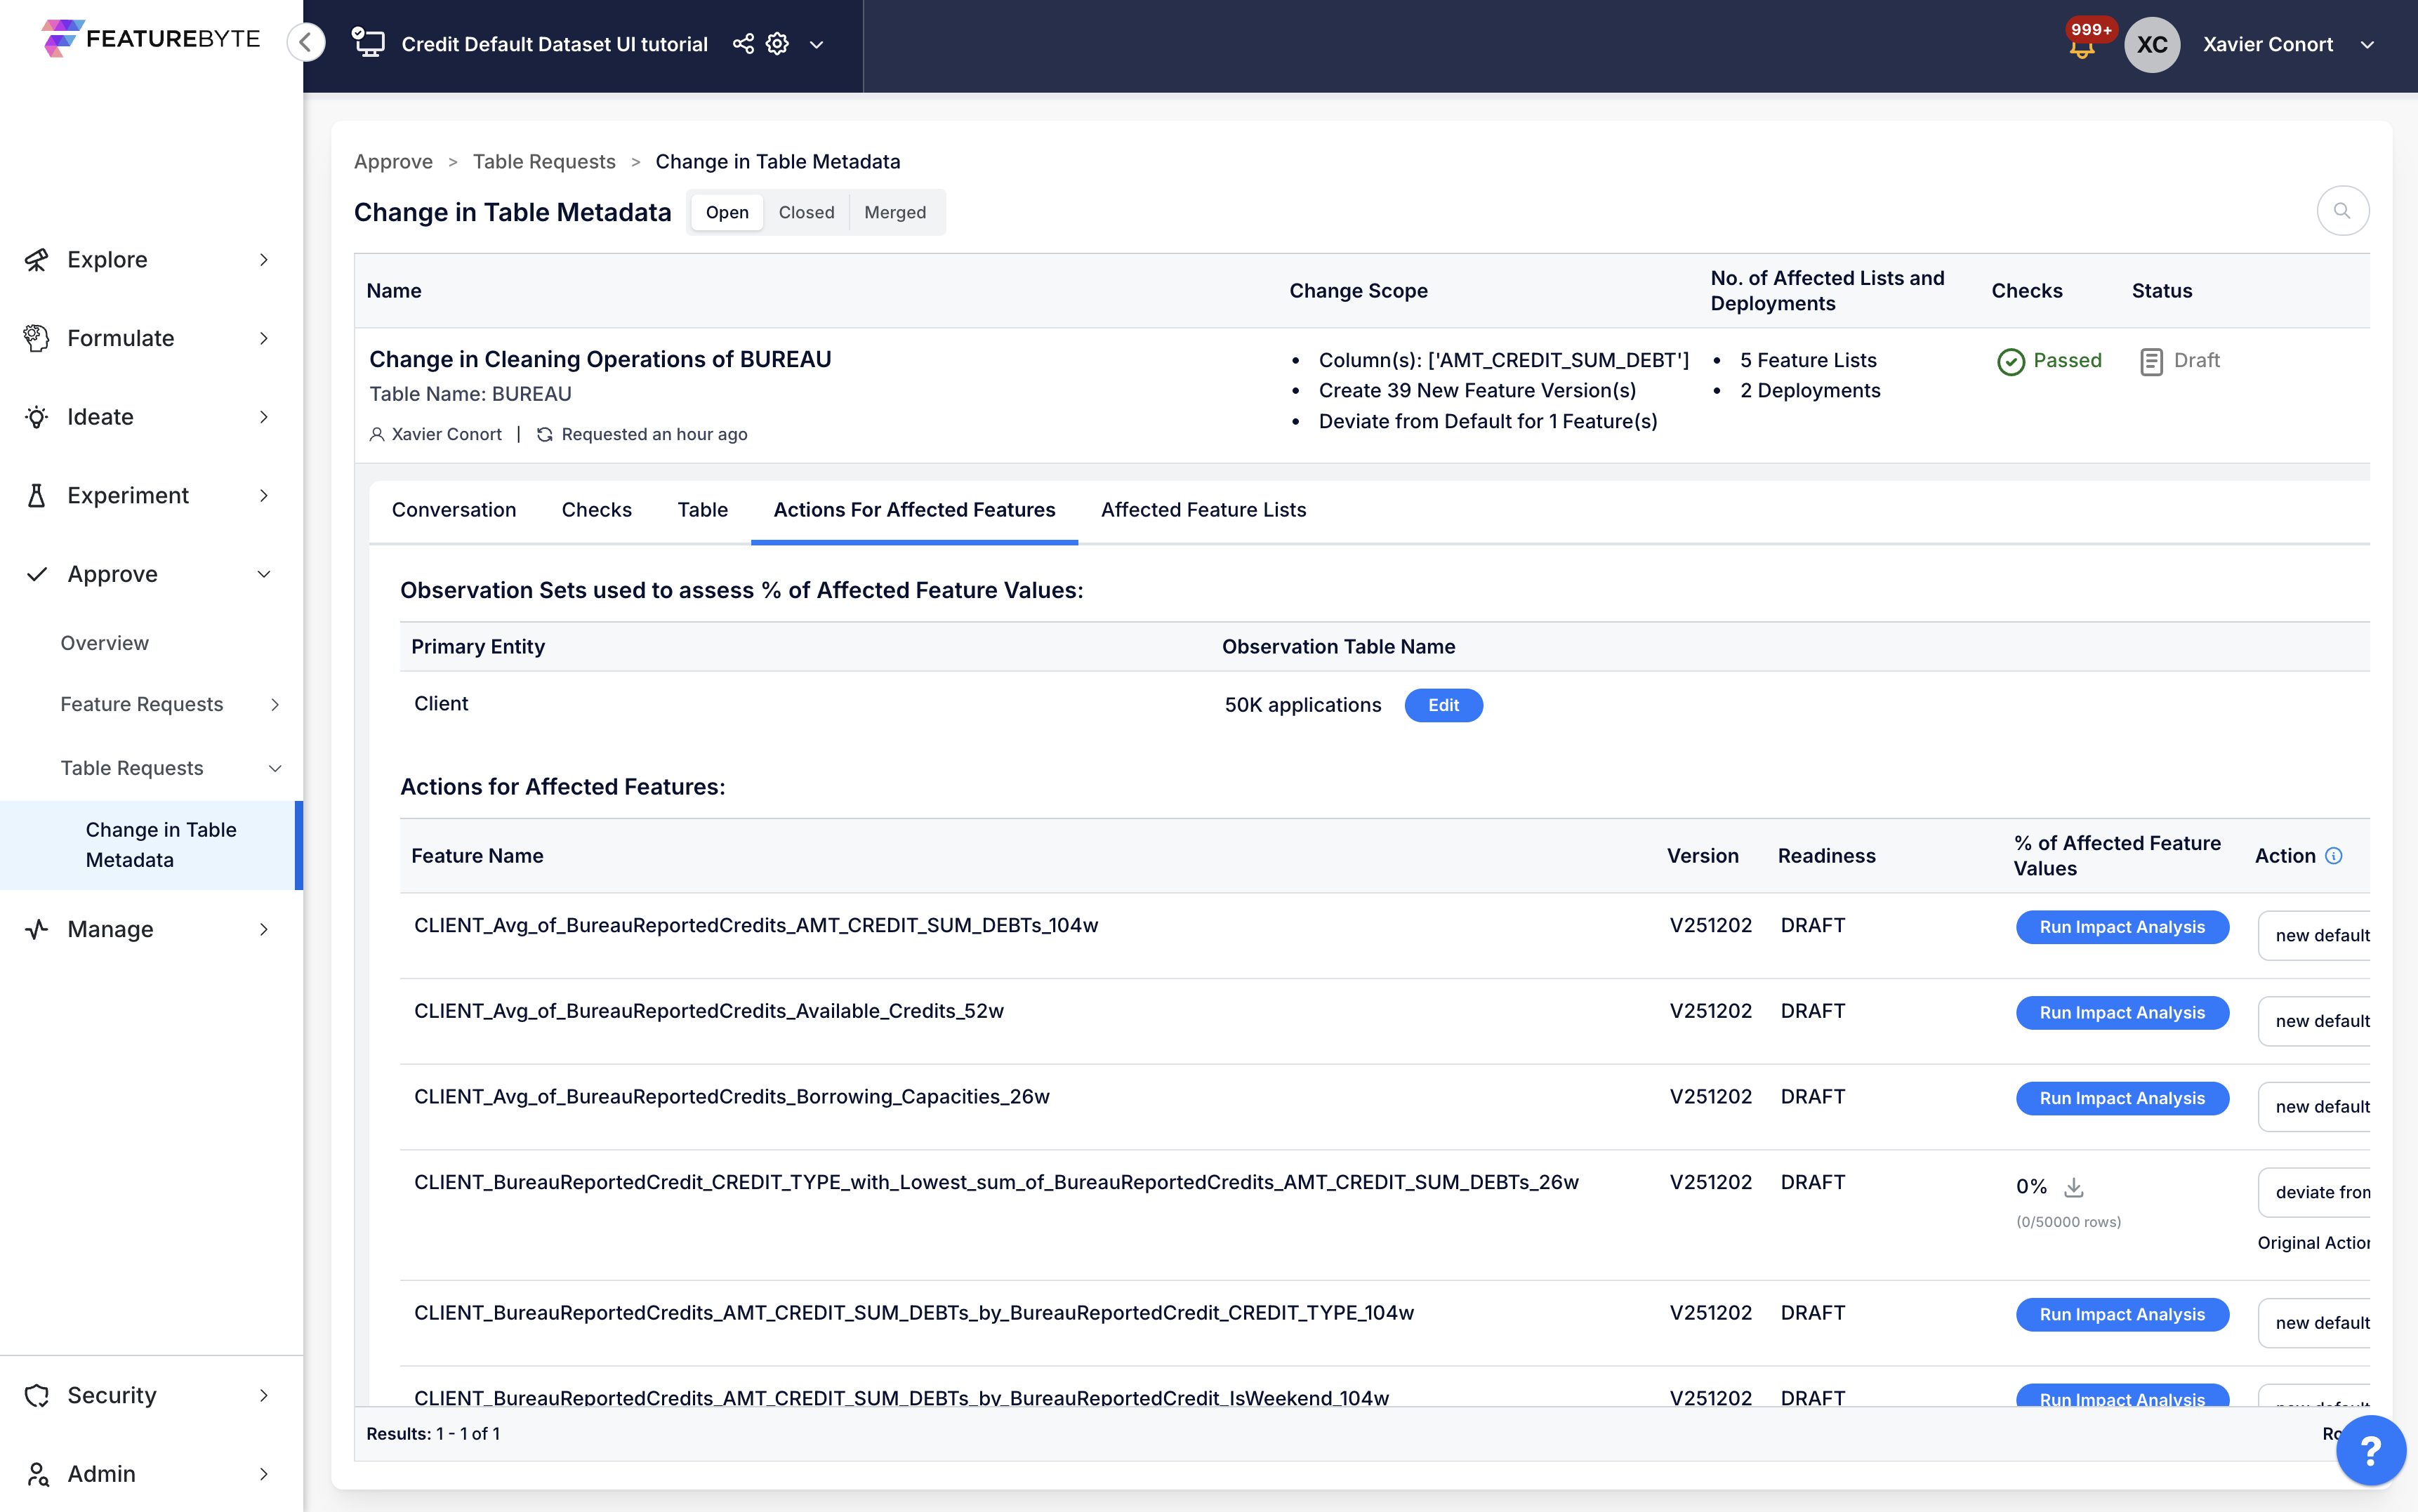Collapse sidebar with the back arrow button

point(306,42)
